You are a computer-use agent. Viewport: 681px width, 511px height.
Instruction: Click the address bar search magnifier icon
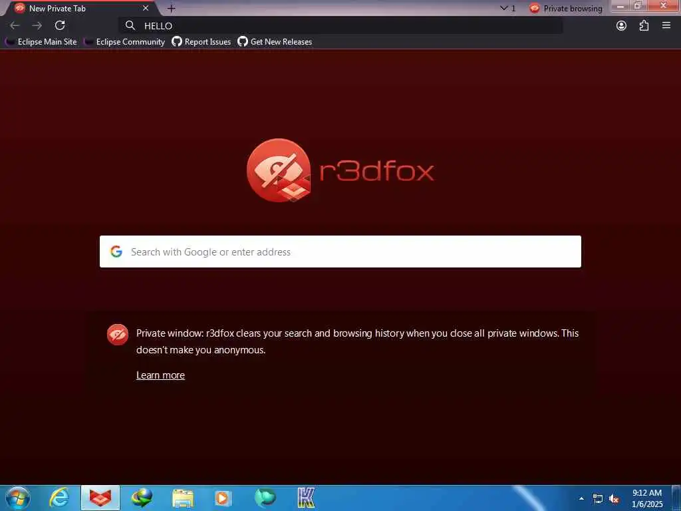(x=130, y=26)
